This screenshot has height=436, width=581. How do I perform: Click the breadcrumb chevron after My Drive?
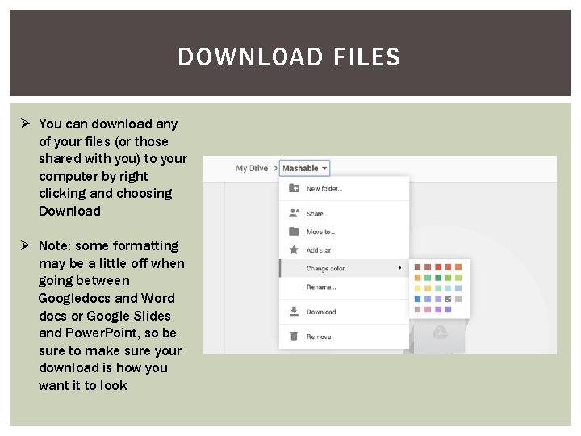pyautogui.click(x=275, y=168)
